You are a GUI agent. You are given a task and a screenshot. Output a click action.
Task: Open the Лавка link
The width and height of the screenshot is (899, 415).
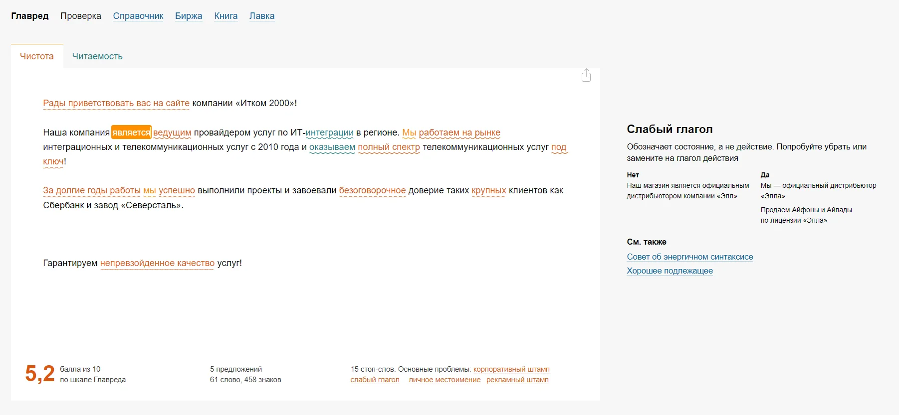click(x=262, y=16)
